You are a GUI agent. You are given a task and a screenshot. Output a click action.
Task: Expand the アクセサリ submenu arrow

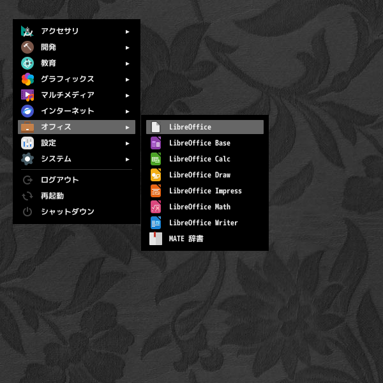coord(127,31)
